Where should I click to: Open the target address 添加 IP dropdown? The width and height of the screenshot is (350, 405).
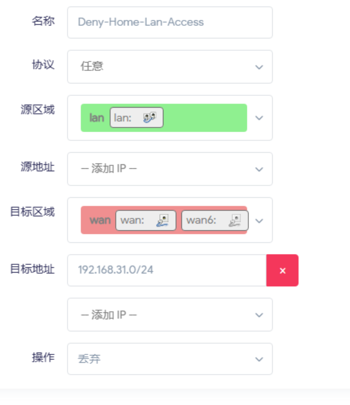(x=170, y=315)
